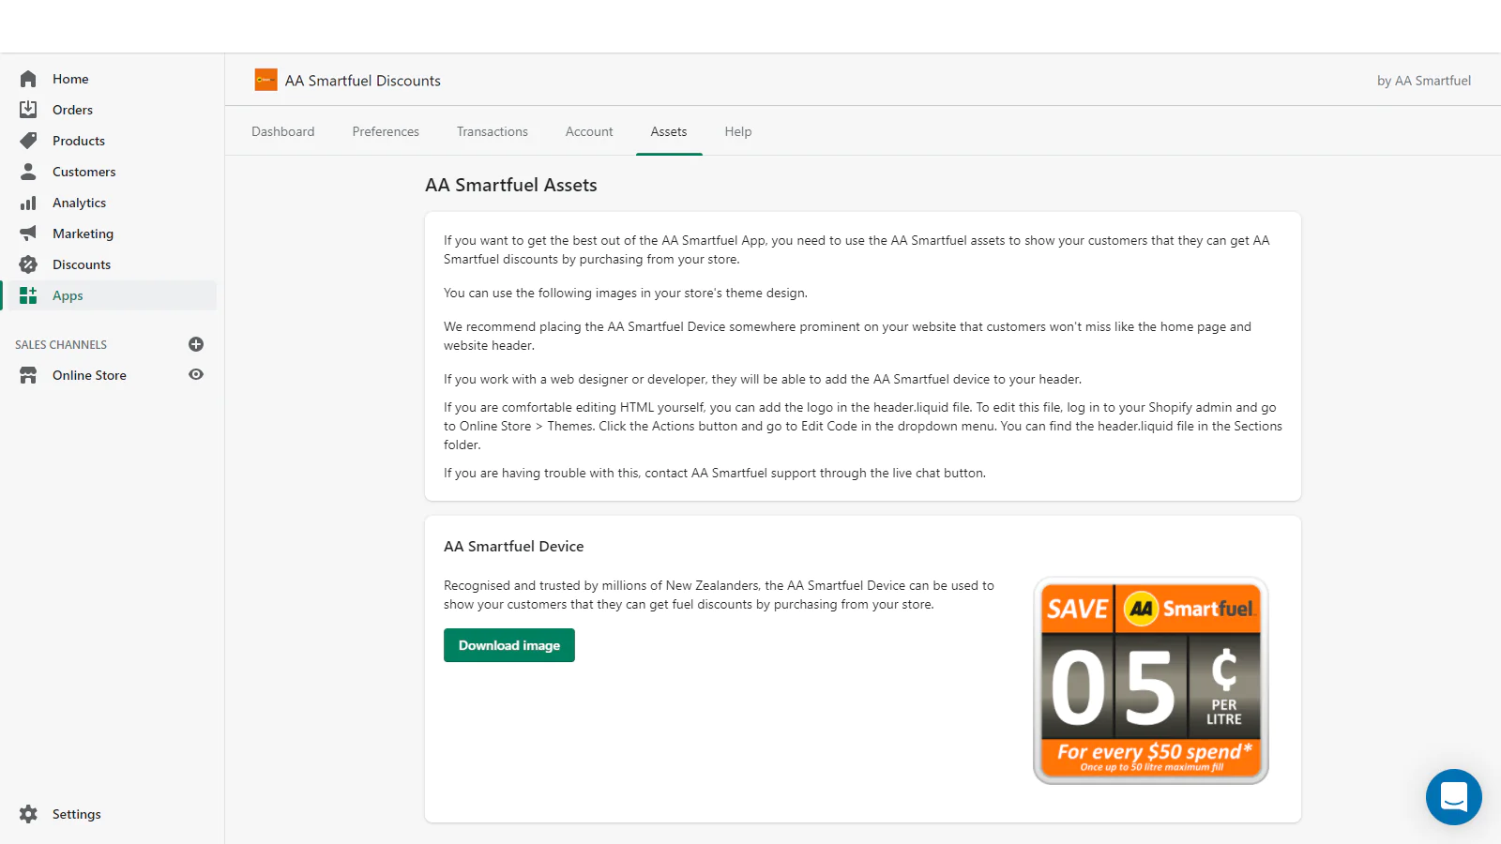Open Orders via its inbox icon
The width and height of the screenshot is (1501, 844).
pyautogui.click(x=28, y=110)
